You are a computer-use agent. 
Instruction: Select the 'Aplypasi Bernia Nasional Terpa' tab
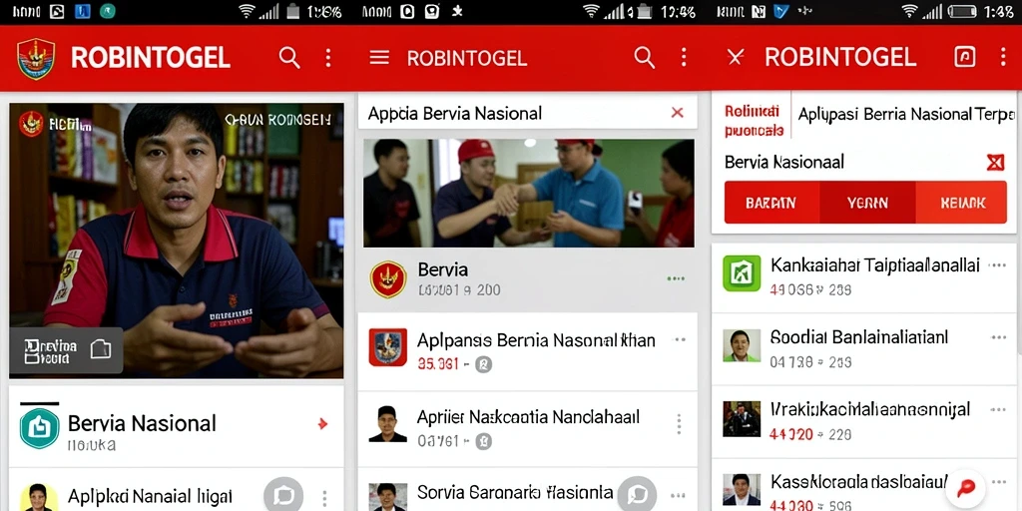tap(906, 114)
